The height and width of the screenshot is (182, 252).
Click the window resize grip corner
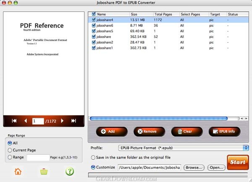click(x=250, y=180)
